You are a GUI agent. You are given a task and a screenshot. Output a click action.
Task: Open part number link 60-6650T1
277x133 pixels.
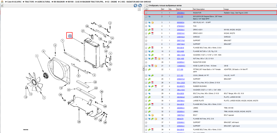click(181, 86)
